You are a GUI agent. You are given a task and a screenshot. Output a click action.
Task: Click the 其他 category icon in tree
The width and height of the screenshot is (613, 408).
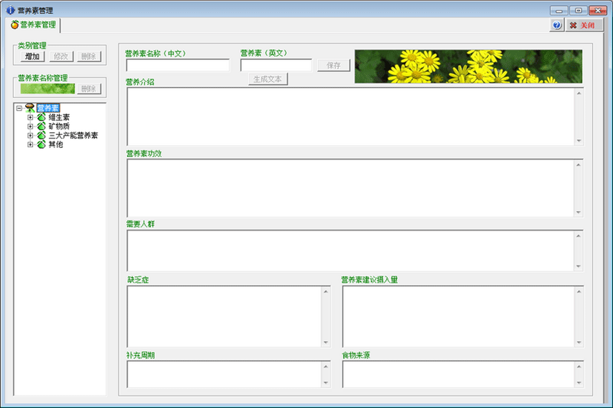tap(41, 145)
